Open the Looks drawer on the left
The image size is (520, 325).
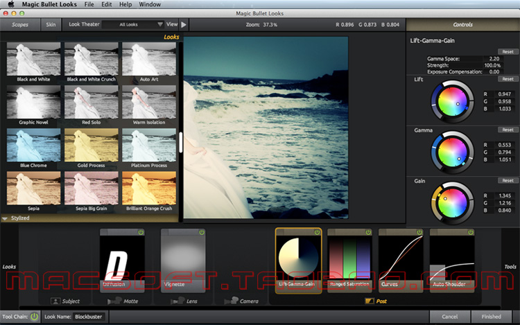(x=9, y=266)
